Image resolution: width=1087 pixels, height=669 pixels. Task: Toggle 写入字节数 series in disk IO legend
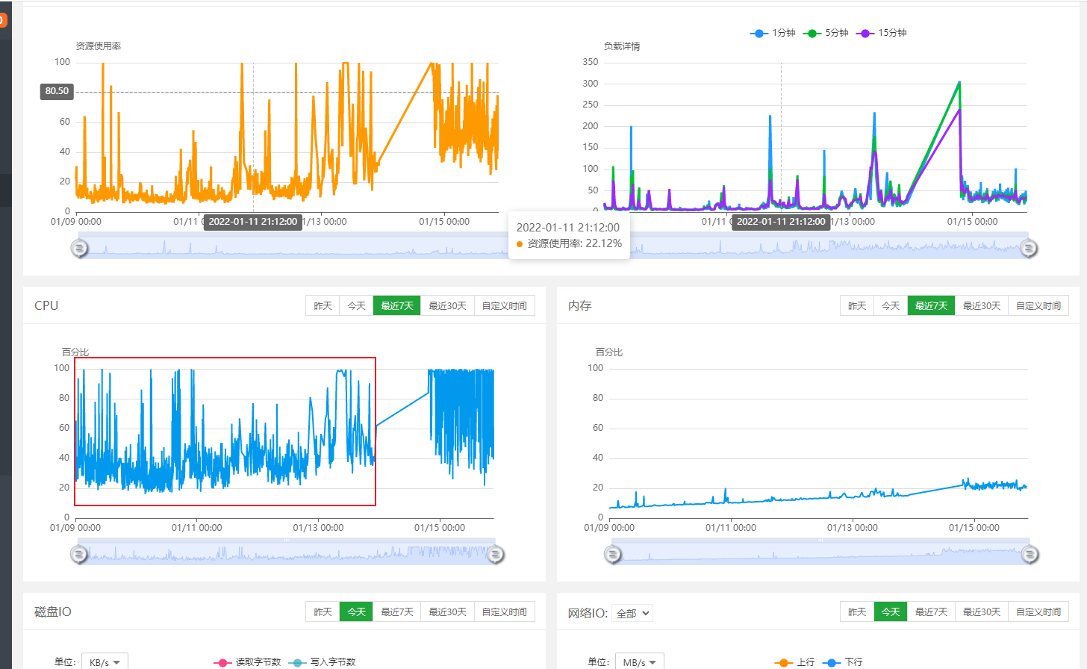click(x=322, y=662)
